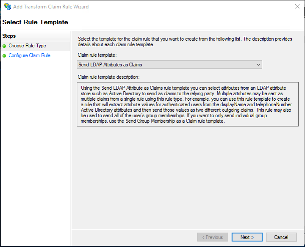The image size is (305, 247).
Task: Select the Choose Rule Type step
Action: pos(27,46)
